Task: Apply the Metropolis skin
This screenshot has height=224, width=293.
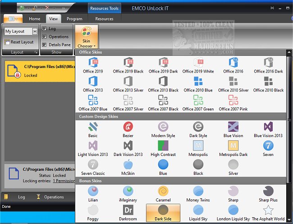Action: click(198, 149)
